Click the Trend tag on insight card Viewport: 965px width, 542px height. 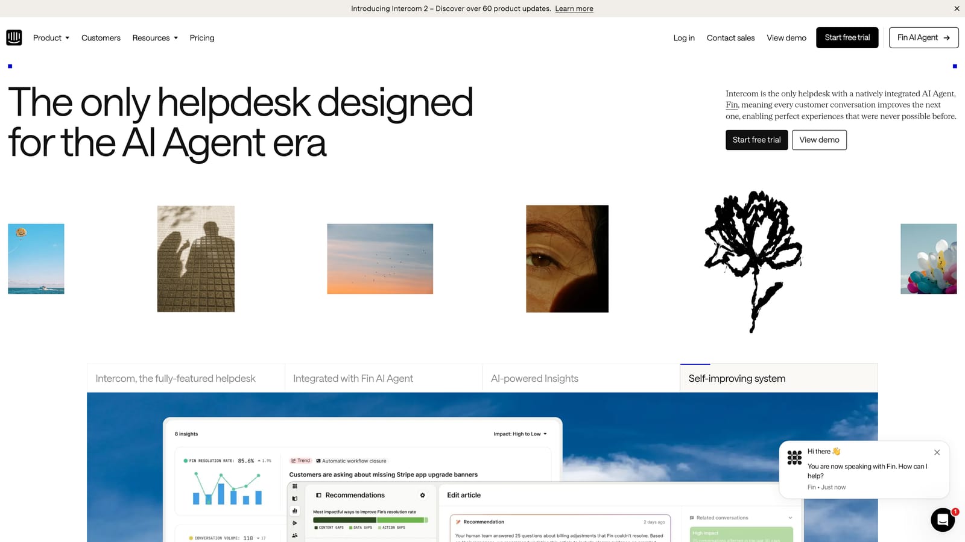pyautogui.click(x=300, y=461)
